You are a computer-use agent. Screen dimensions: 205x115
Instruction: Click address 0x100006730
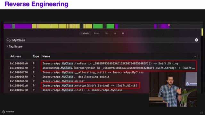tap(19, 72)
